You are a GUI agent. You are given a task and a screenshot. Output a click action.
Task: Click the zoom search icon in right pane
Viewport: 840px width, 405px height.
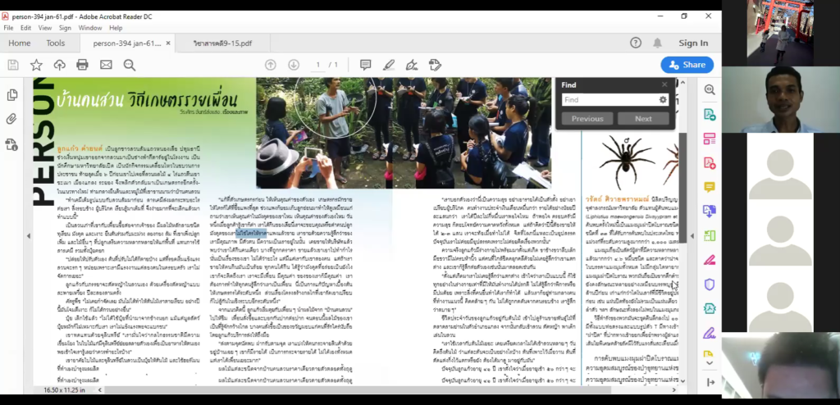(x=710, y=90)
